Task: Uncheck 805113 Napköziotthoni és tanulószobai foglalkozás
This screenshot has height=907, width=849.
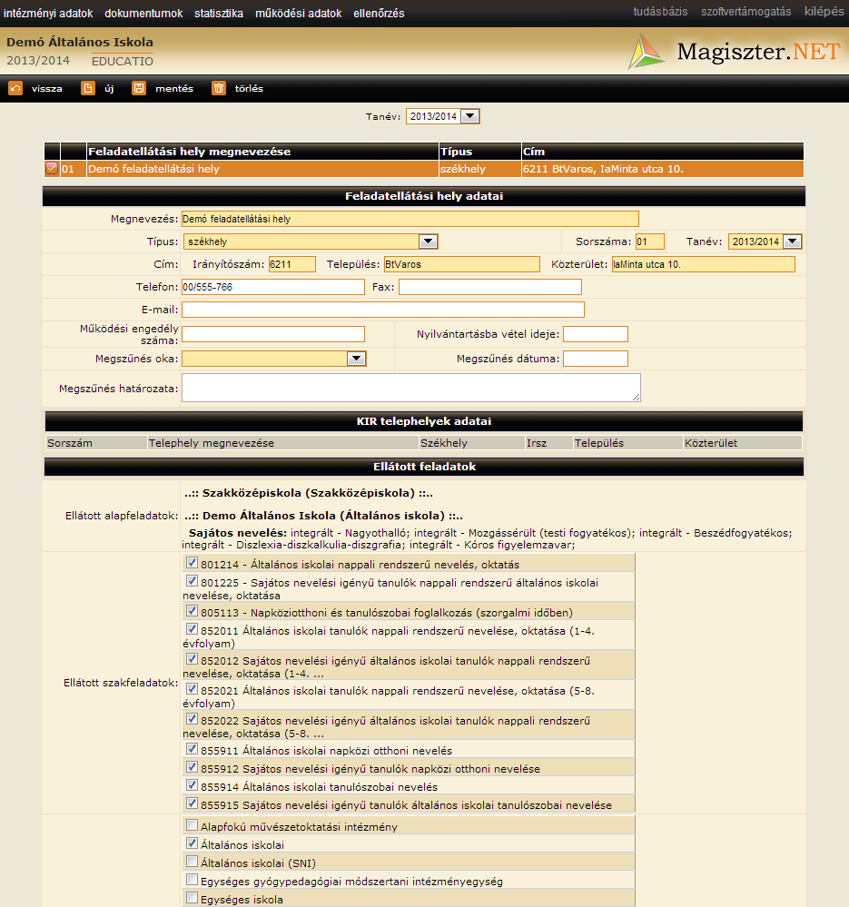Action: 192,611
